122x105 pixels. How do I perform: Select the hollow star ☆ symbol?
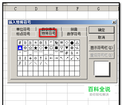[30, 48]
